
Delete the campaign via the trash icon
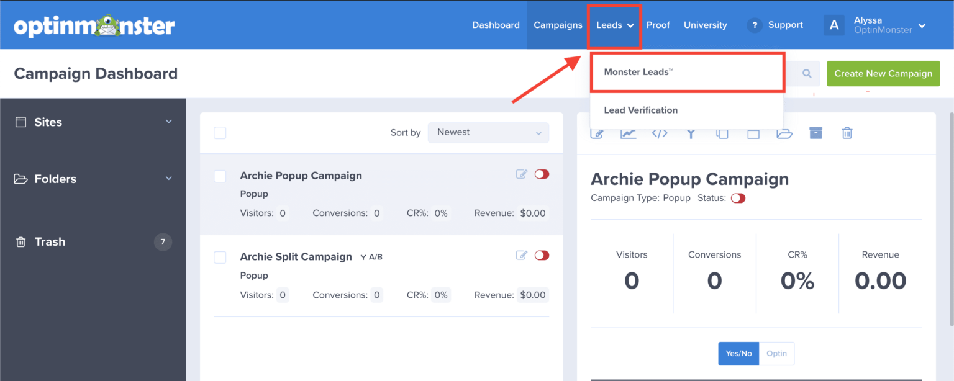(x=847, y=133)
